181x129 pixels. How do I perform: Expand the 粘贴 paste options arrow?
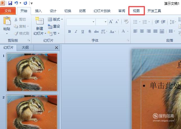click(7, 34)
